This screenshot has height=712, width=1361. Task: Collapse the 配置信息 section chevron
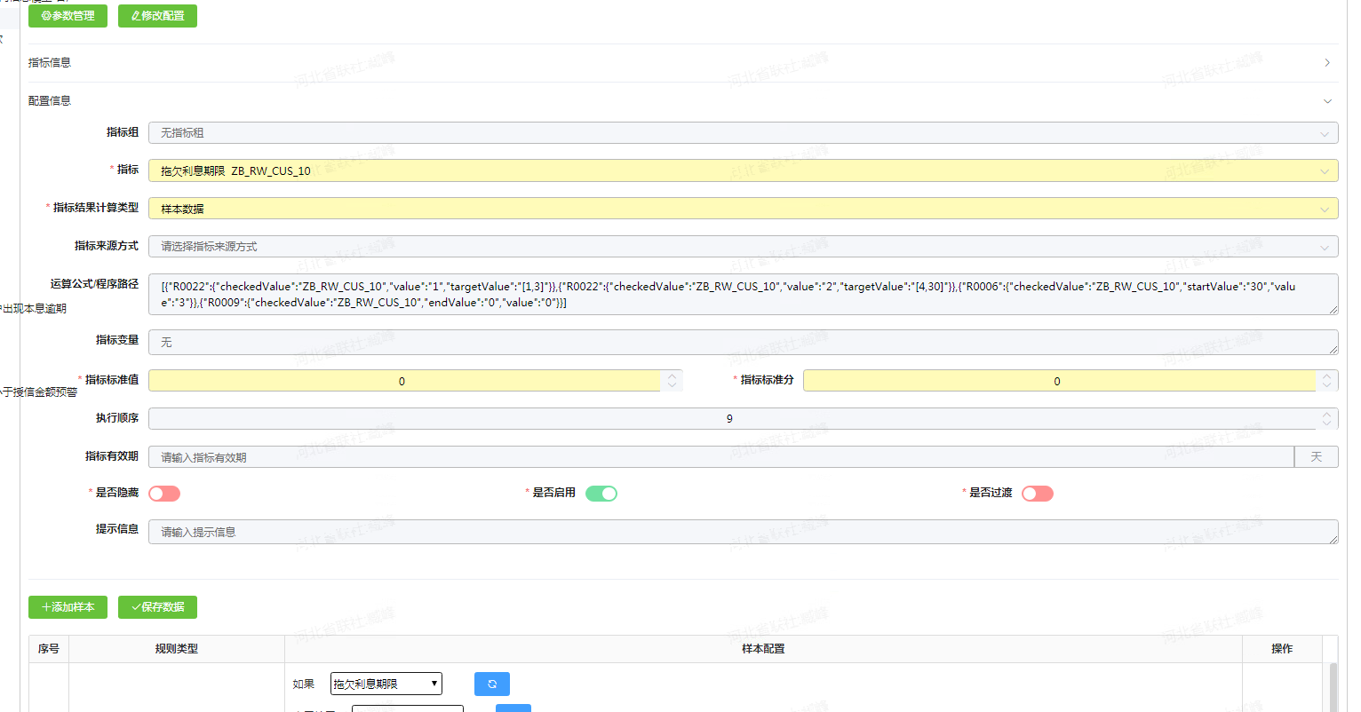[1327, 101]
